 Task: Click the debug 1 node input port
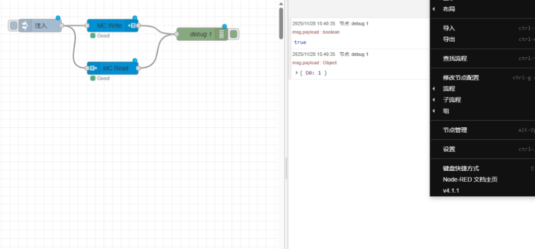click(177, 34)
